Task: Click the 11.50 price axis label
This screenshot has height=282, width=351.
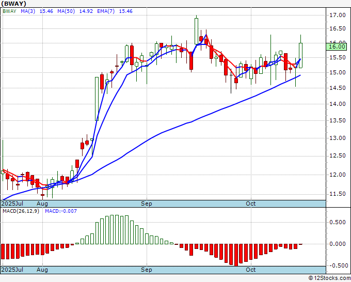Action: click(x=337, y=194)
